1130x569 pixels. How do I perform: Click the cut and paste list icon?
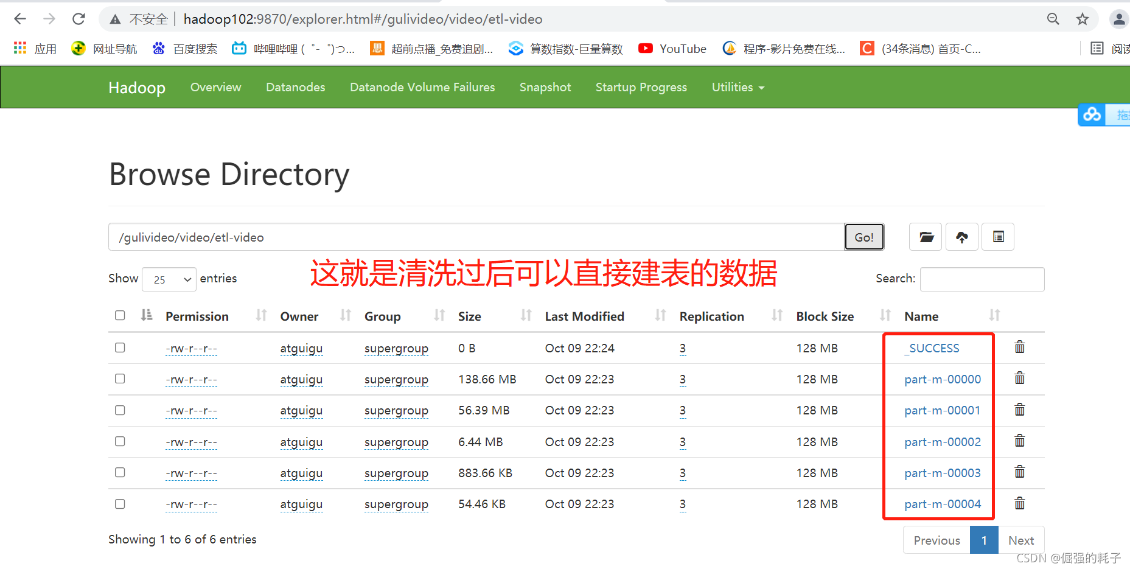[x=999, y=237]
